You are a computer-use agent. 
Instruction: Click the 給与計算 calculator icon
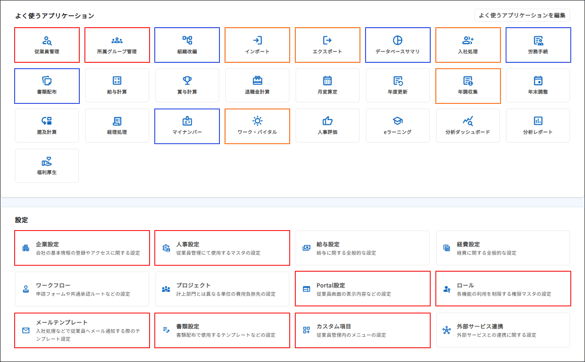click(117, 81)
